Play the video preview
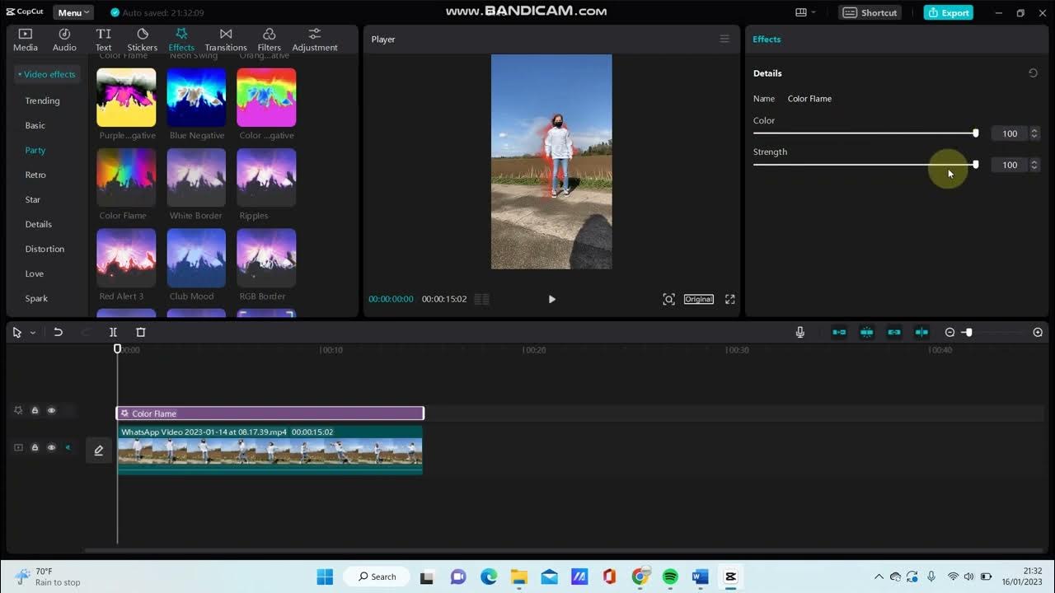Viewport: 1055px width, 593px height. pyautogui.click(x=551, y=299)
